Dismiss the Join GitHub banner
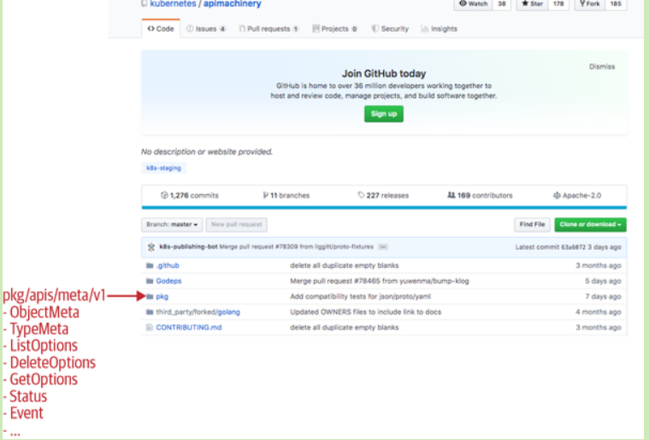Screen dimensions: 649x440 [602, 67]
